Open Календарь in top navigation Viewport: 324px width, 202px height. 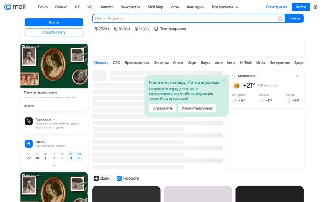click(x=196, y=7)
